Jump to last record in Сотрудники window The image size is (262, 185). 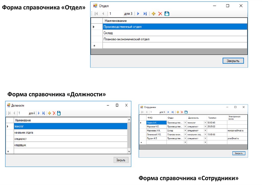click(x=173, y=112)
